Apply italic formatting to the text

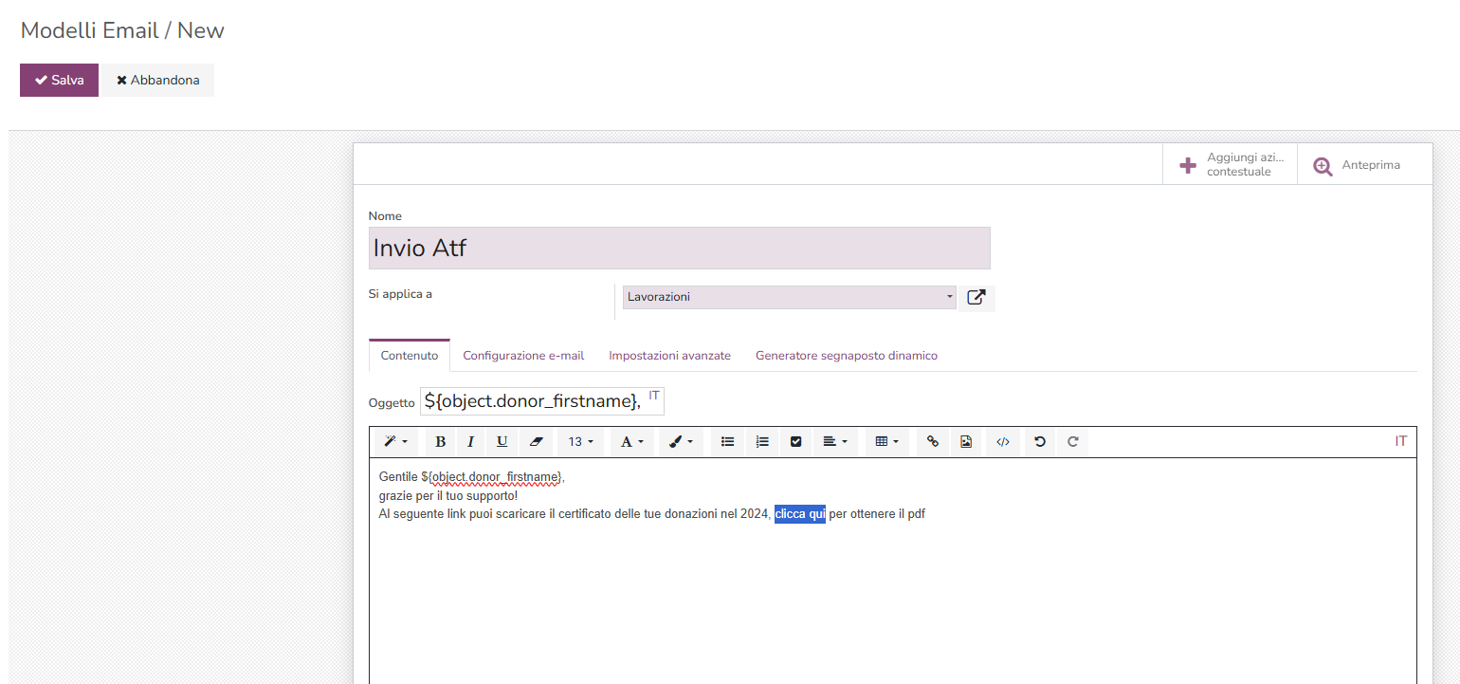(x=468, y=441)
